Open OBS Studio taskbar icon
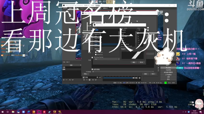 pos(39,112)
